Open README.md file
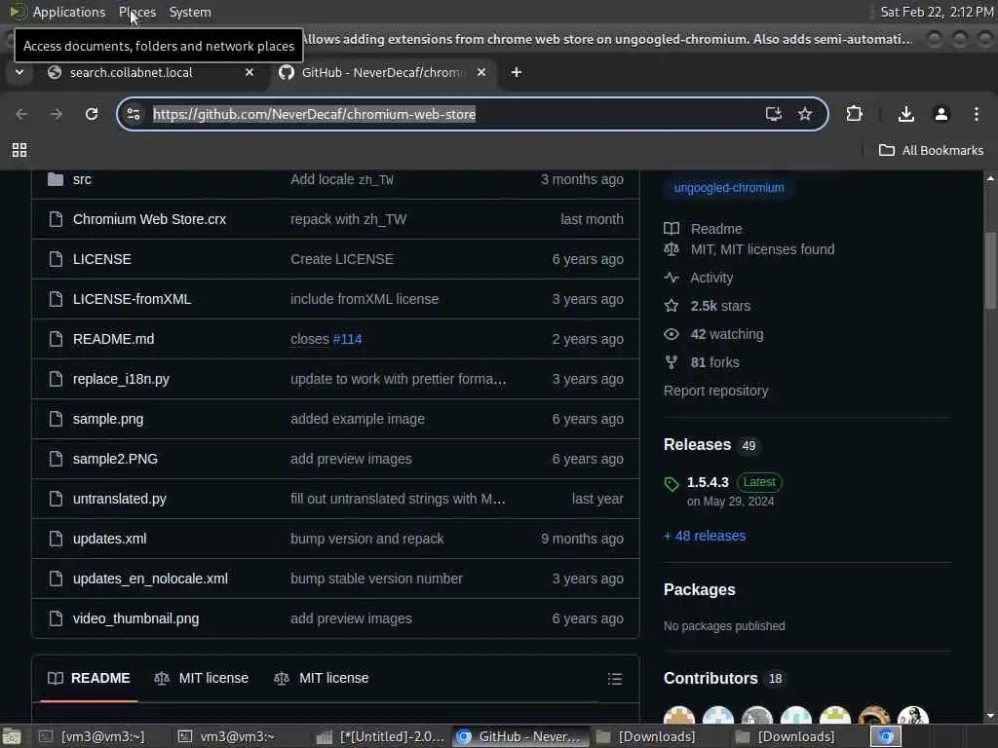This screenshot has height=748, width=998. pos(113,339)
